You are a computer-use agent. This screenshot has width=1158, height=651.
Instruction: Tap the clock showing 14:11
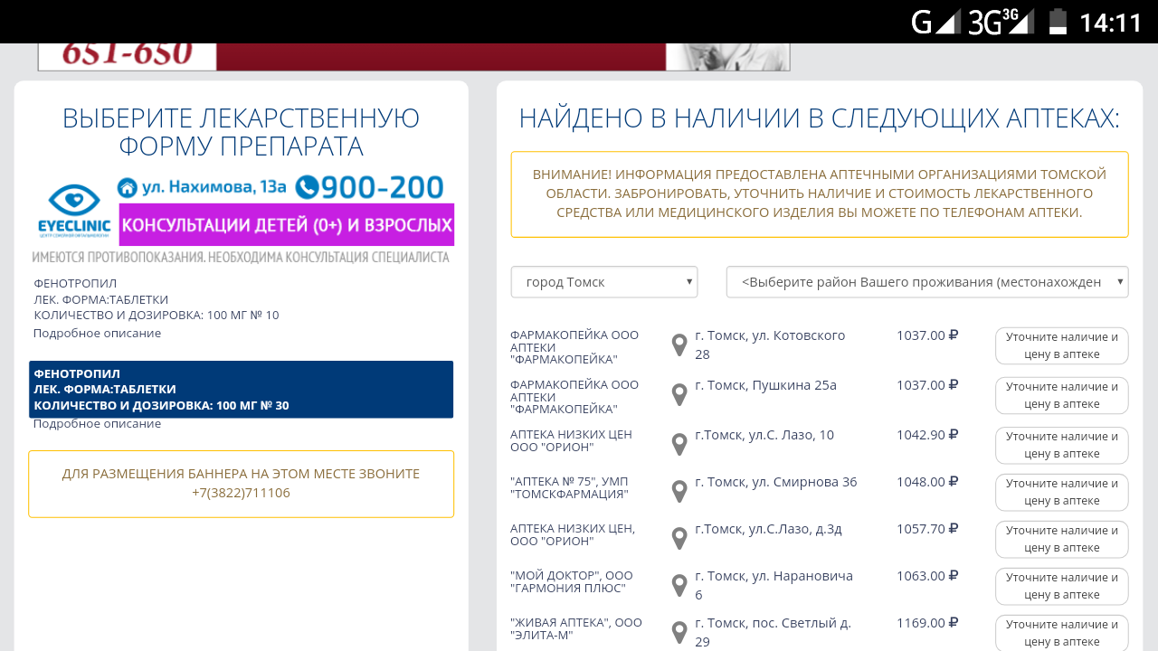[1111, 22]
